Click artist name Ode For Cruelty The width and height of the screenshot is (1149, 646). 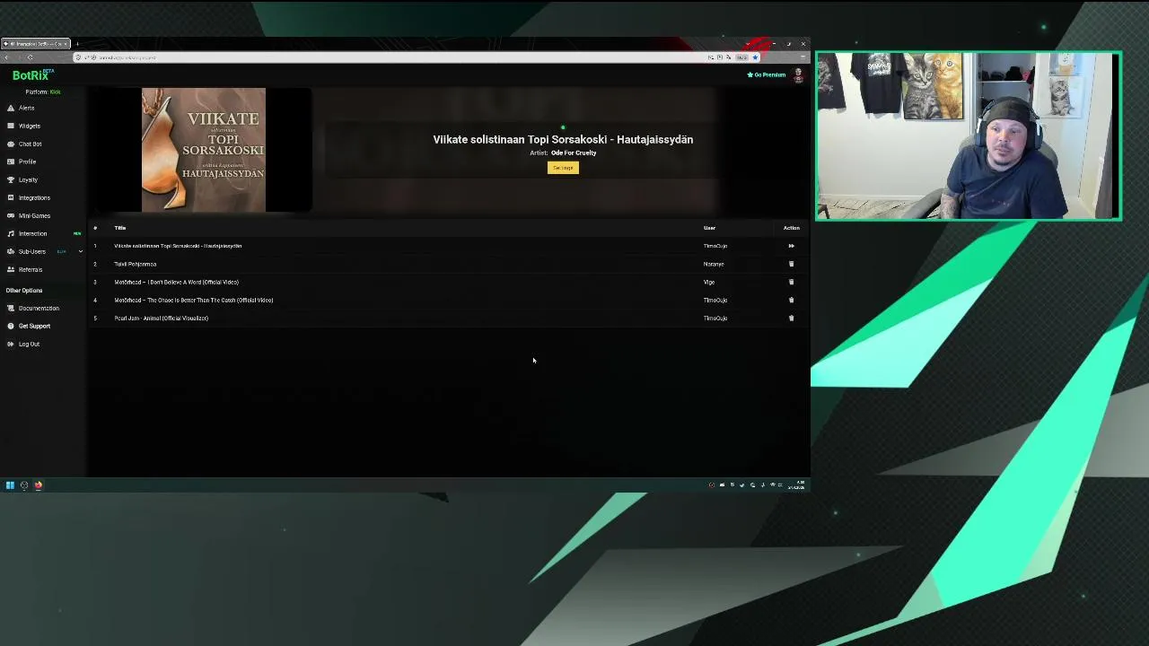pyautogui.click(x=574, y=153)
